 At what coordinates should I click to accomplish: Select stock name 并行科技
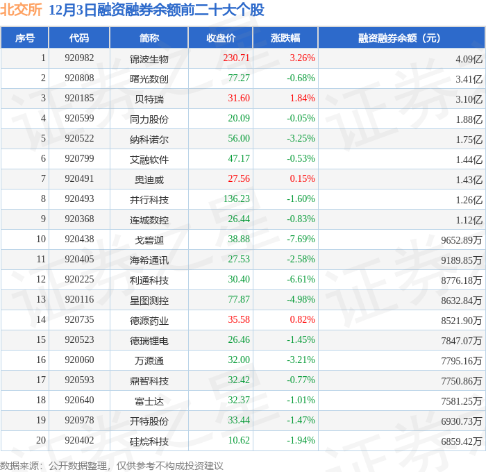pyautogui.click(x=149, y=200)
